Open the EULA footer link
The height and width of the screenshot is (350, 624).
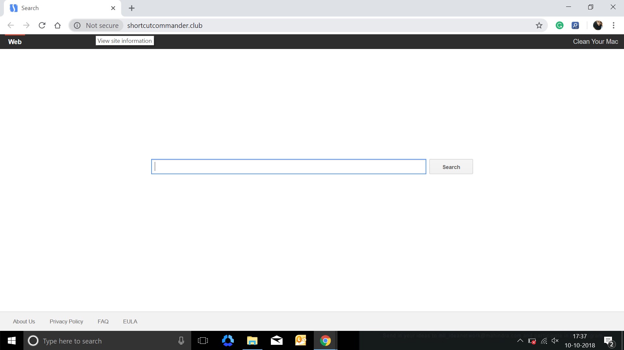click(130, 321)
